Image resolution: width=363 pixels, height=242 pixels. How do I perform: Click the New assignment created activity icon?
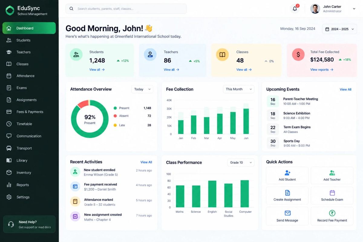[75, 216]
